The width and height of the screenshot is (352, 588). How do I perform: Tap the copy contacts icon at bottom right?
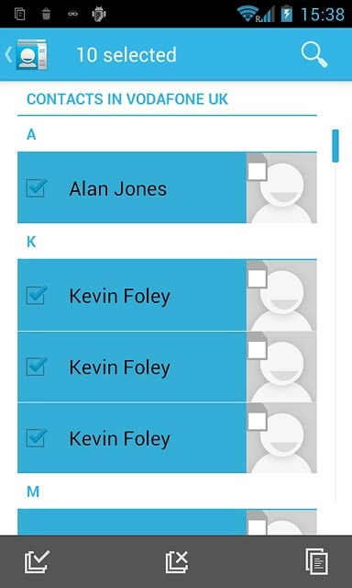click(317, 561)
